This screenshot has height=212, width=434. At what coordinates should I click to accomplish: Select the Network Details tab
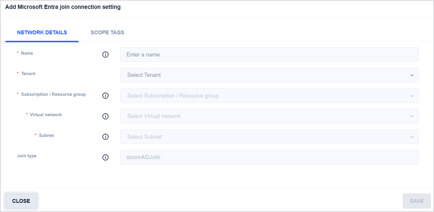pyautogui.click(x=42, y=33)
